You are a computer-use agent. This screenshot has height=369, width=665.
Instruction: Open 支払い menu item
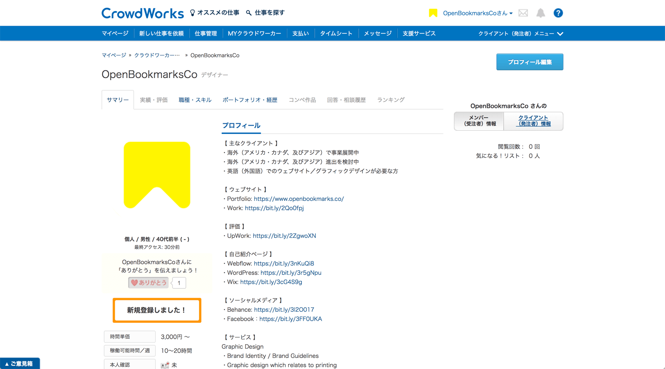pyautogui.click(x=300, y=34)
